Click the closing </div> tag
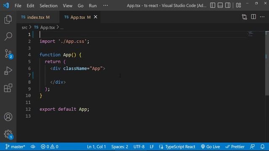The width and height of the screenshot is (269, 151). [x=58, y=82]
